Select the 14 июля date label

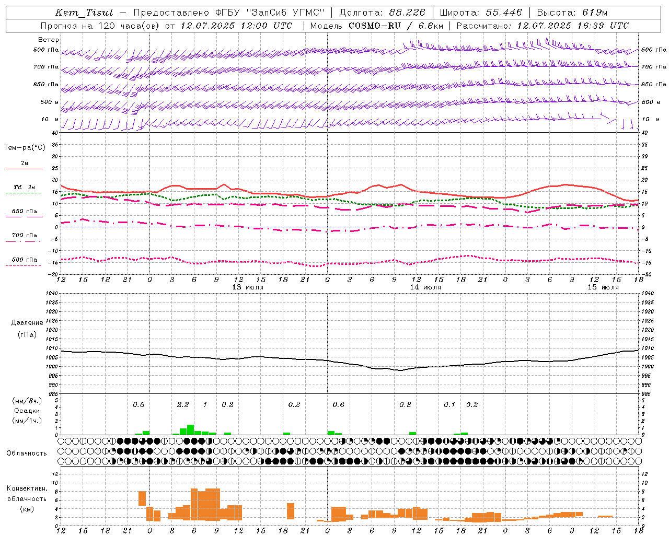425,287
